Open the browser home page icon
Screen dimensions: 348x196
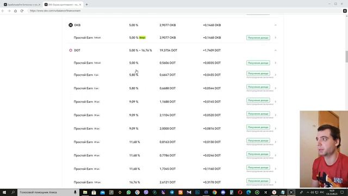[x=15, y=11]
